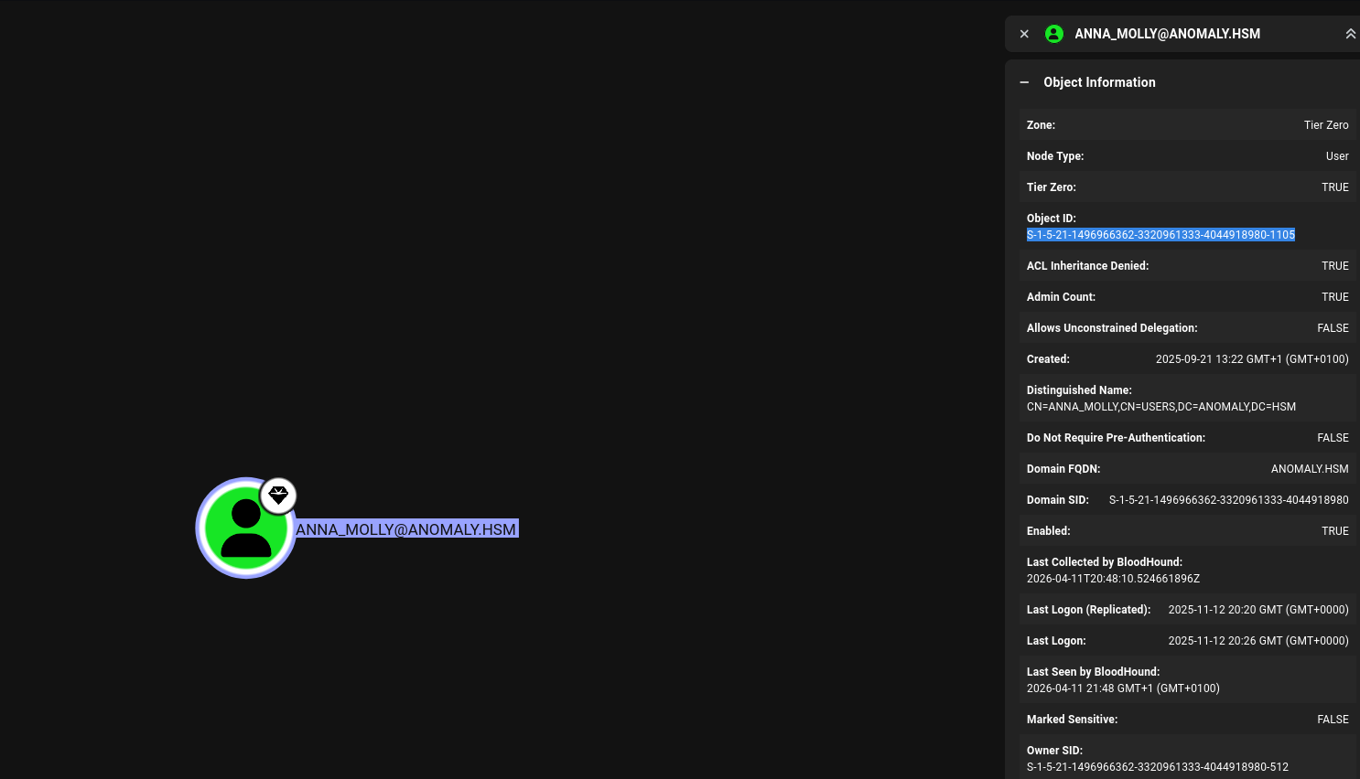Screen dimensions: 1360x779
Task: Select the ANNA_MOLLY user node in graph
Action: tap(245, 528)
